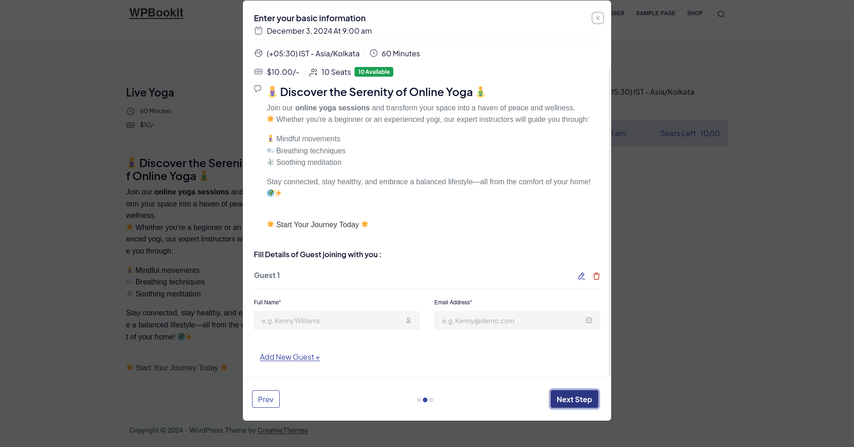This screenshot has width=854, height=447.
Task: Open the search magnifier icon in header
Action: tap(721, 14)
